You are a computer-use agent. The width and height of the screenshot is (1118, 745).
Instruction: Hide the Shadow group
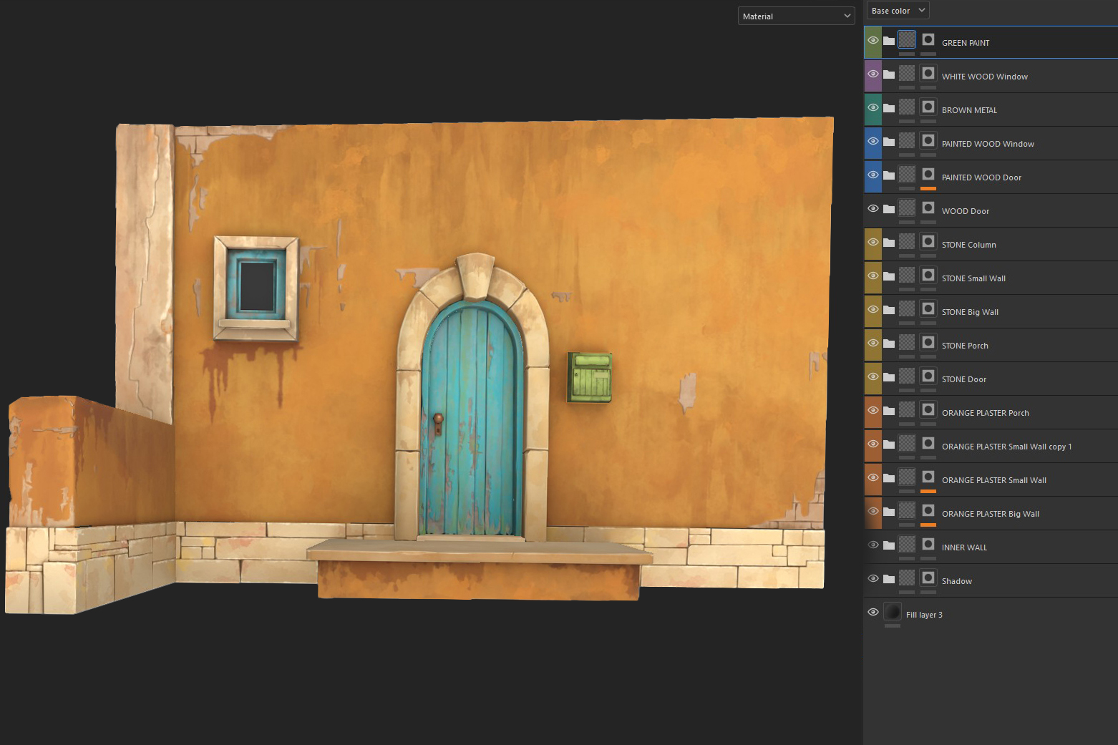click(x=873, y=578)
